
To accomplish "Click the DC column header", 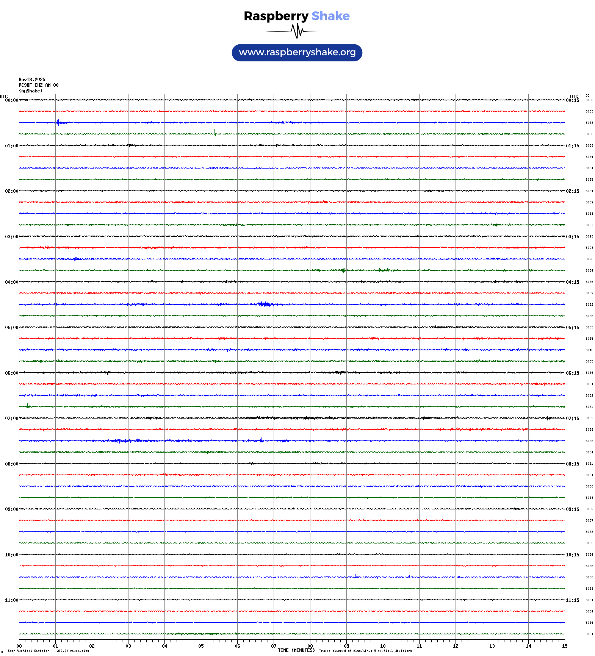I will 587,96.
